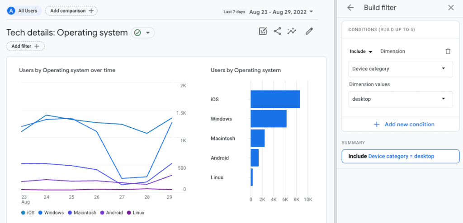463x223 pixels.
Task: Close the Build filter panel
Action: coord(451,8)
